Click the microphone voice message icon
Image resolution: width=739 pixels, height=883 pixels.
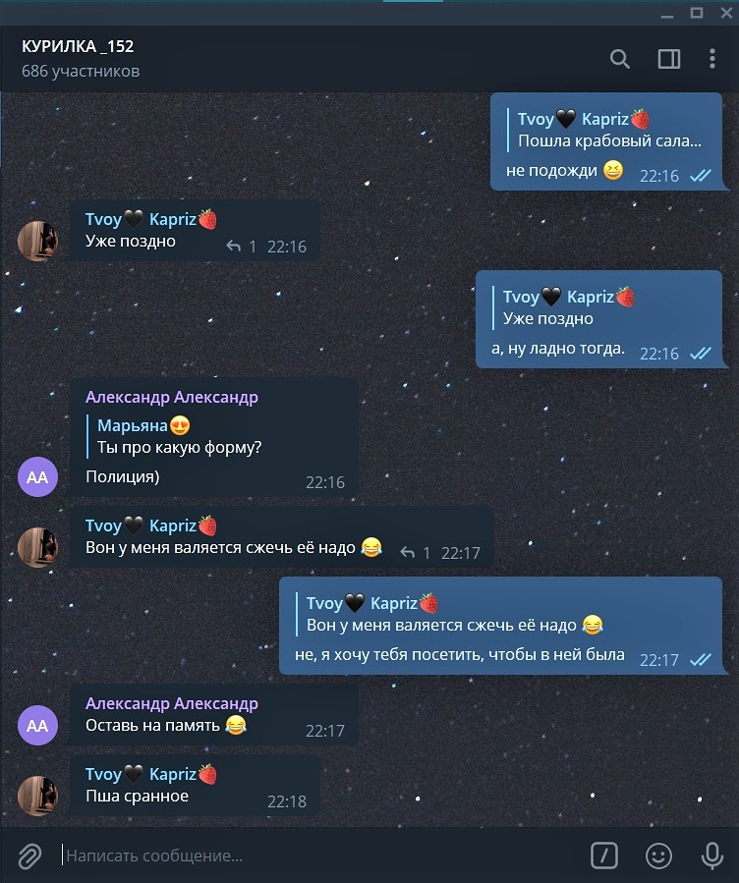[x=711, y=855]
